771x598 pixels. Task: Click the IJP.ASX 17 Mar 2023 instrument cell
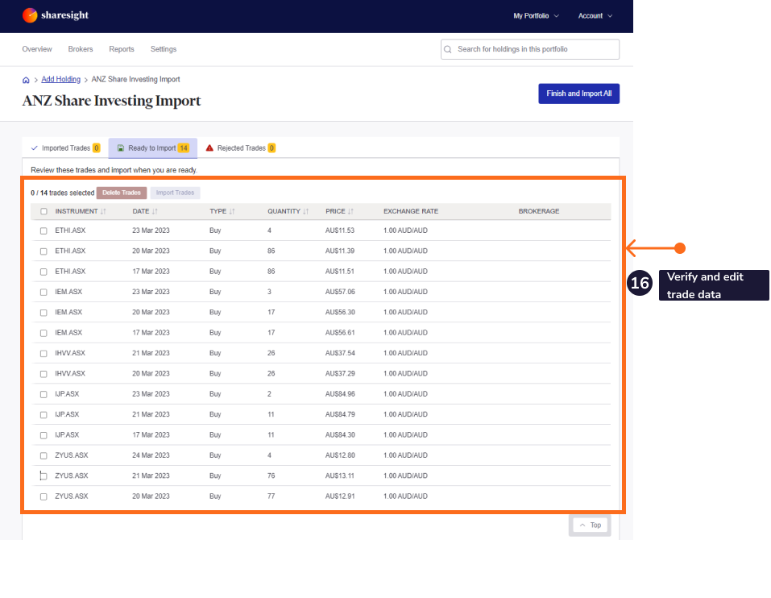(x=67, y=435)
